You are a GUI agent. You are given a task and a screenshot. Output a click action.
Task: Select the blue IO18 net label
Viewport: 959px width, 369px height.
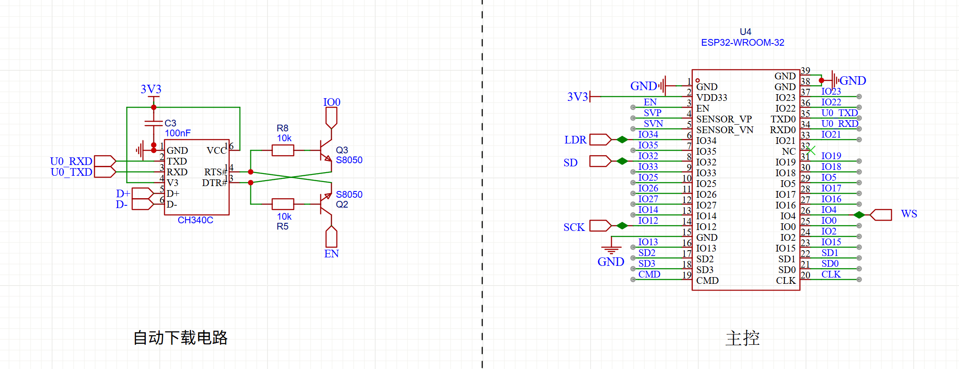click(831, 167)
